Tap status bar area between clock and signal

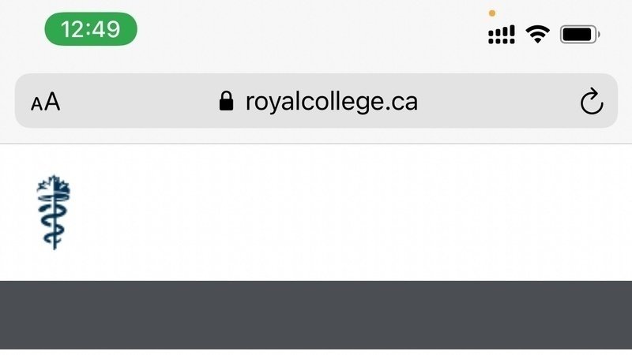click(312, 29)
